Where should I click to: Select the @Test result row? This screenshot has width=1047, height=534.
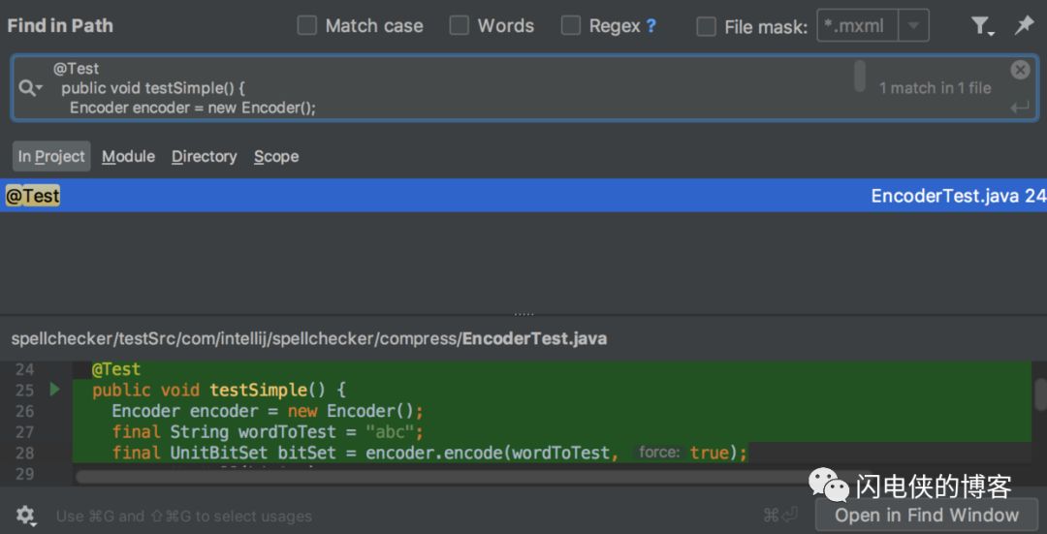pyautogui.click(x=523, y=196)
